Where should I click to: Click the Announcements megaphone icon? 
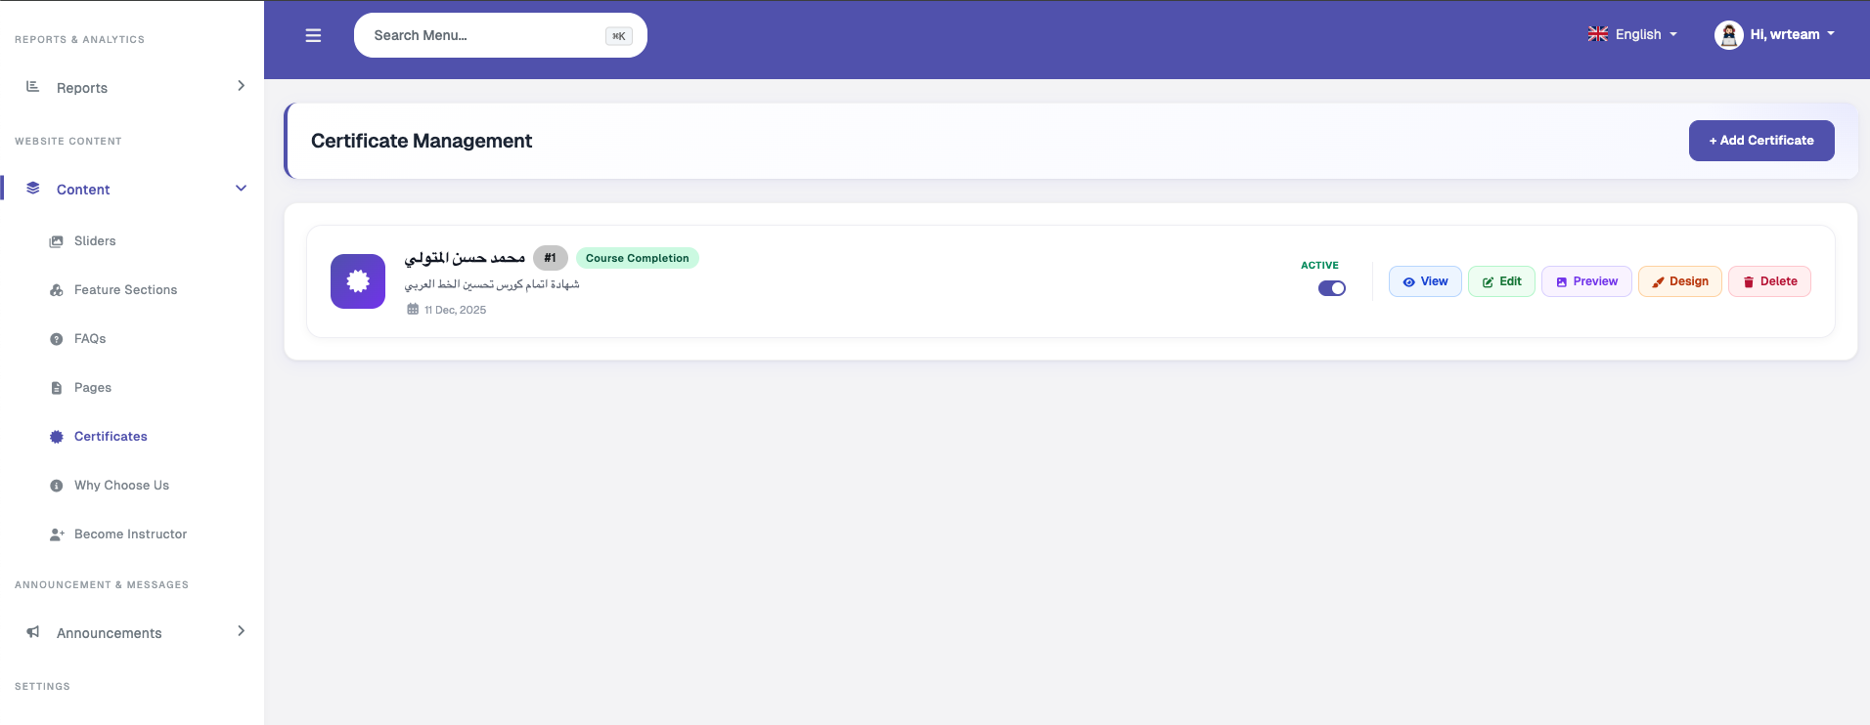(33, 632)
